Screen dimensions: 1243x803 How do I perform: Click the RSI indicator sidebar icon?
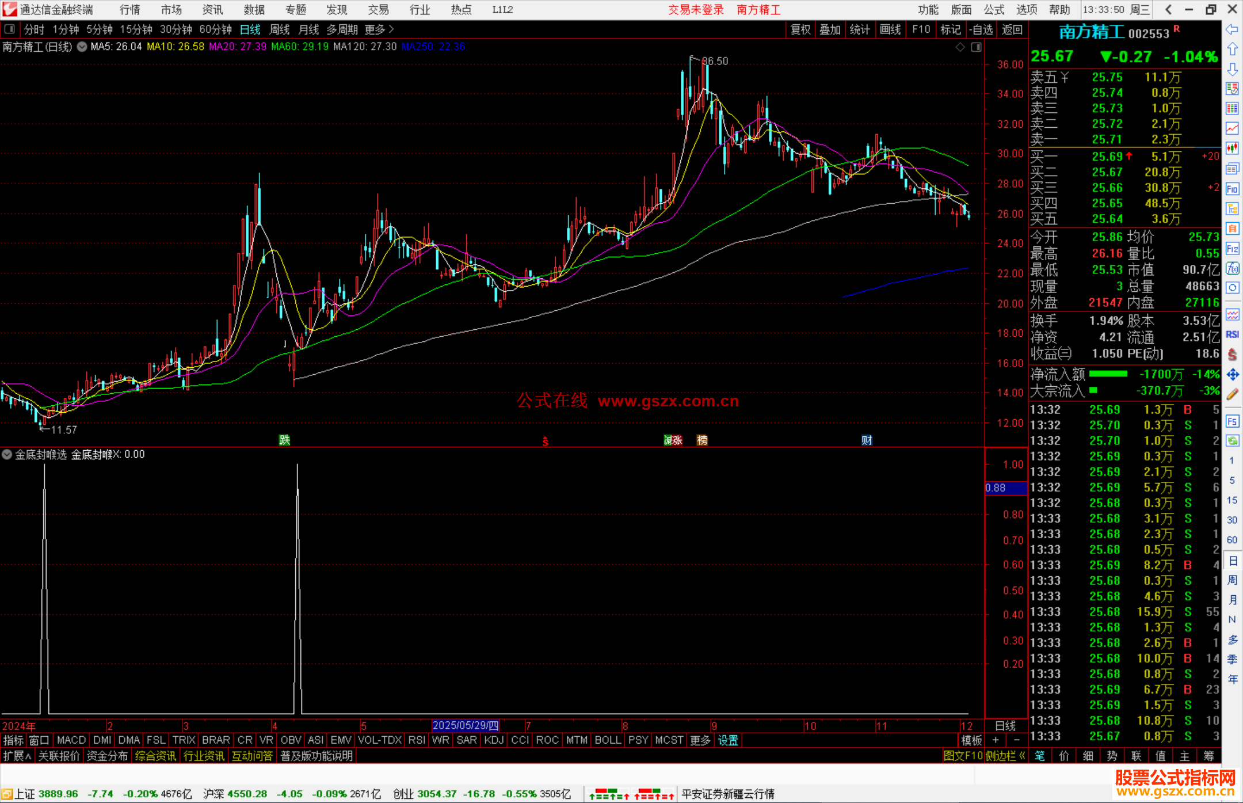tap(1232, 334)
